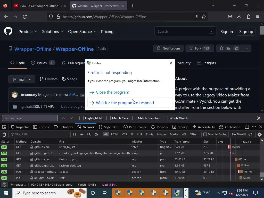264x198 pixels.
Task: Filter requests by XHR type
Action: coord(139,134)
